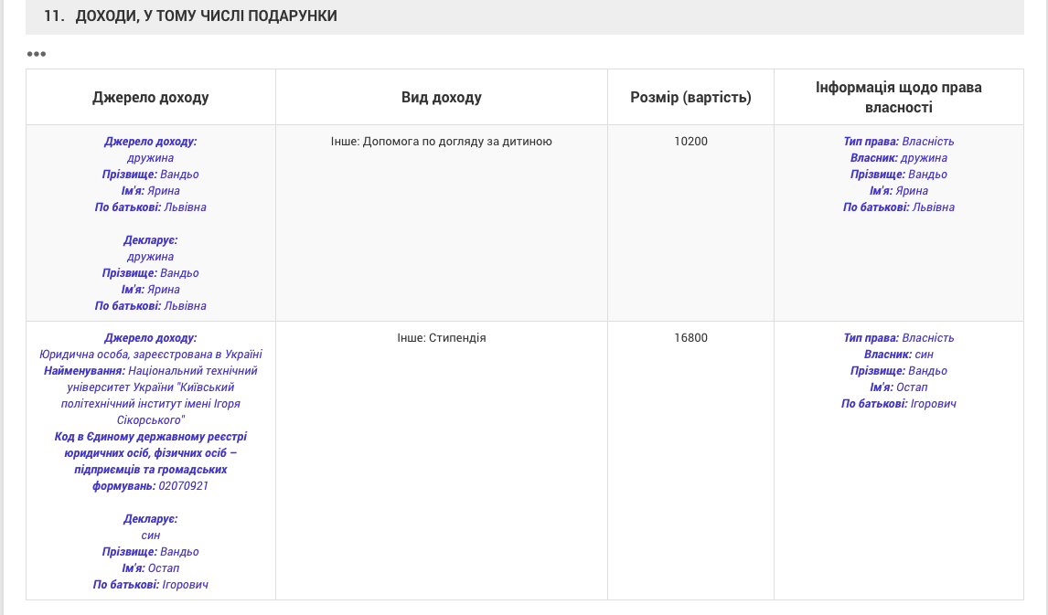This screenshot has height=615, width=1048.
Task: Click "Код в Єдиному державному реєстрі" label
Action: (x=151, y=437)
